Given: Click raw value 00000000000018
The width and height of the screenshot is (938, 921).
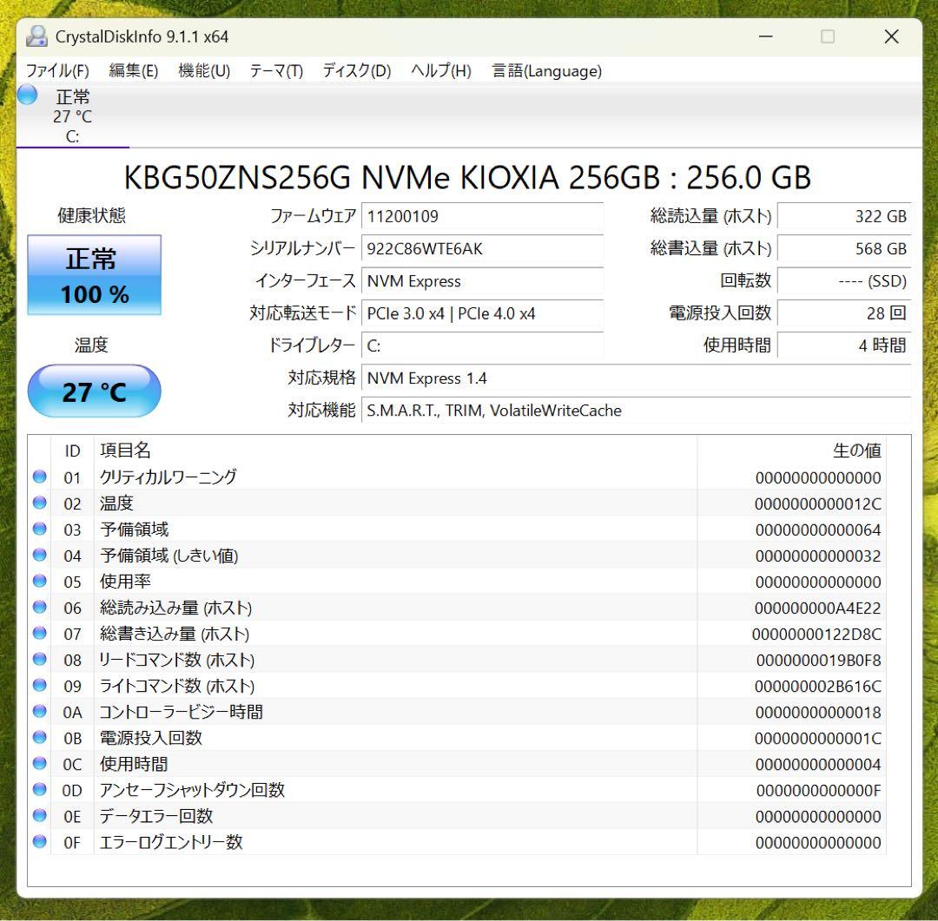Looking at the screenshot, I should (x=818, y=713).
